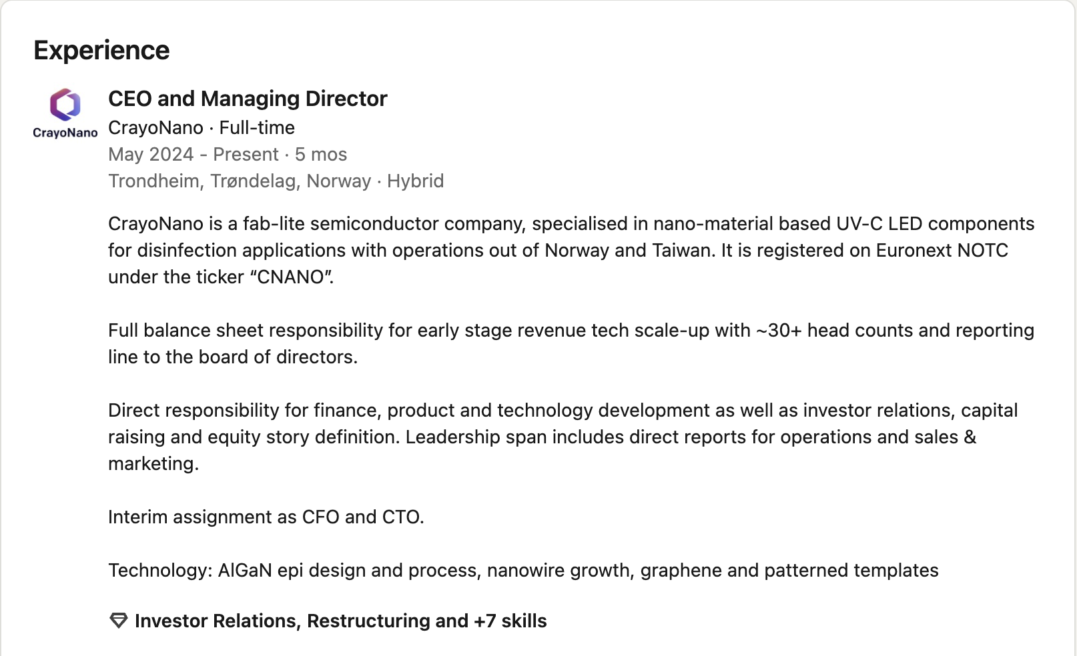Click the "5 mos" duration text
The height and width of the screenshot is (656, 1077).
(x=321, y=154)
